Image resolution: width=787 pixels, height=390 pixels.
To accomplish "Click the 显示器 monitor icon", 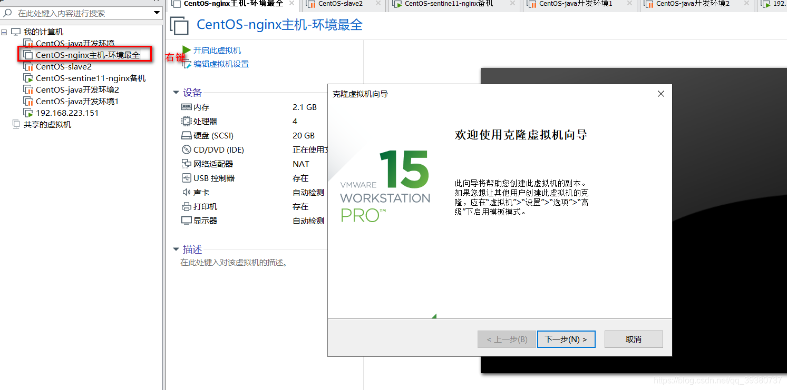I will click(186, 221).
